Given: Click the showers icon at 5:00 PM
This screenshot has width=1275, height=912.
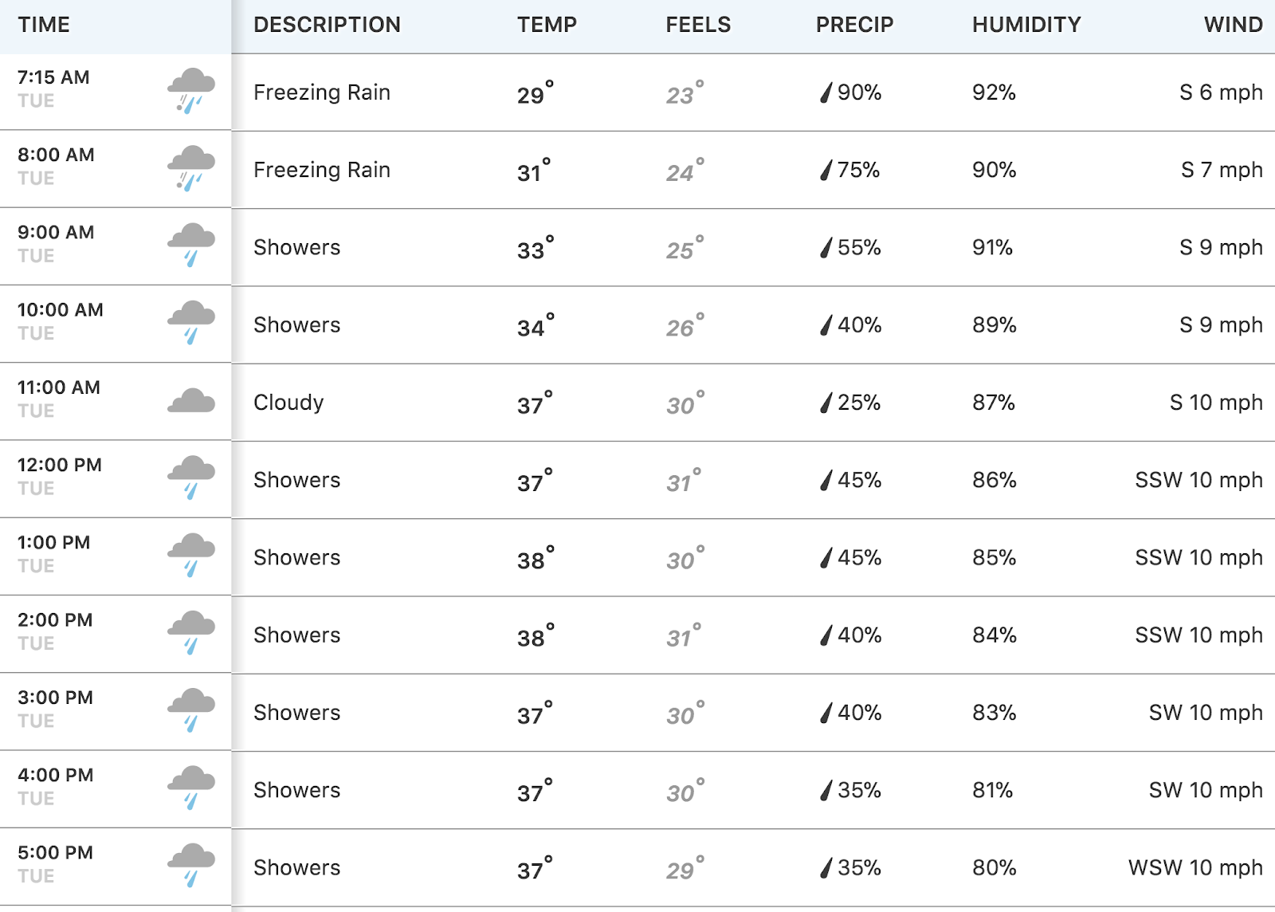Looking at the screenshot, I should pos(191,866).
